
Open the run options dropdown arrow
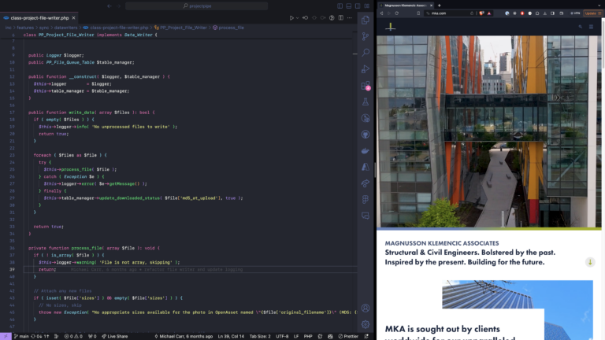tap(297, 18)
